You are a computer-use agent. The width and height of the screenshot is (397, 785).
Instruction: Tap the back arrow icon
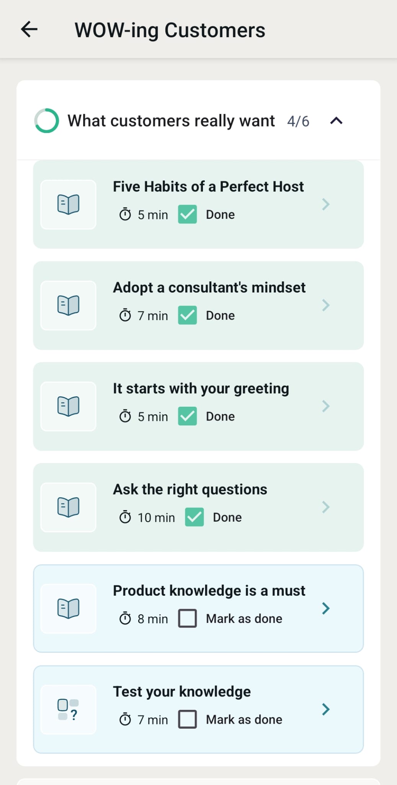(29, 30)
